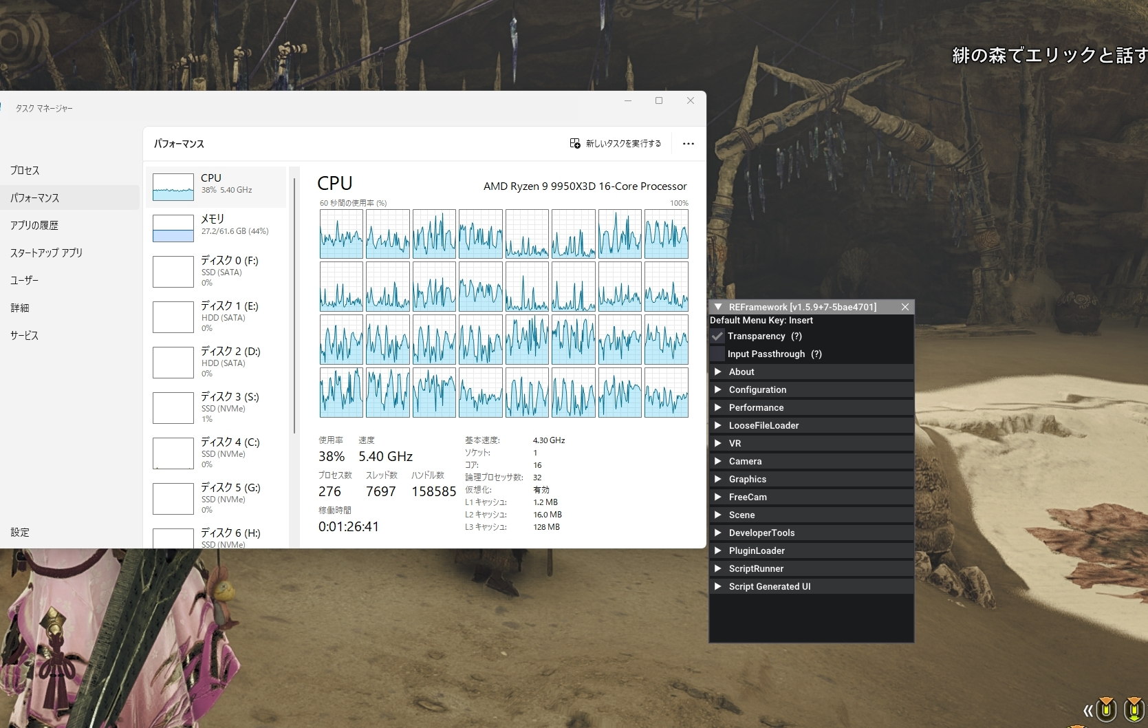The height and width of the screenshot is (728, 1148).
Task: Click the 128 MB L3 cache value
Action: 547,527
